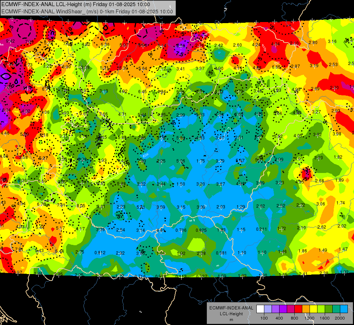Click the data point reading 2.92
The width and height of the screenshot is (354, 325).
[120, 253]
